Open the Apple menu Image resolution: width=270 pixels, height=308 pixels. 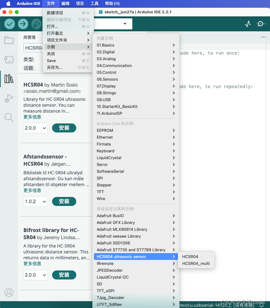[x=8, y=3]
